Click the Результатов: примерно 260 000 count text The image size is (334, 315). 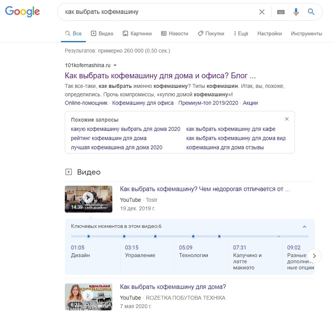tap(117, 51)
